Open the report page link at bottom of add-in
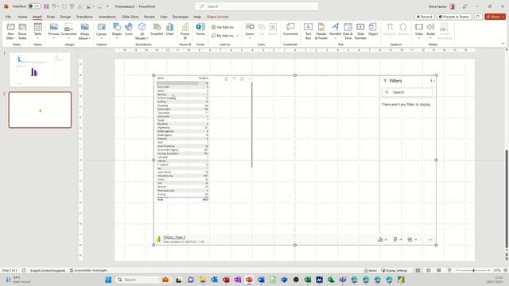Viewport: 509px width, 286px height. [174, 238]
